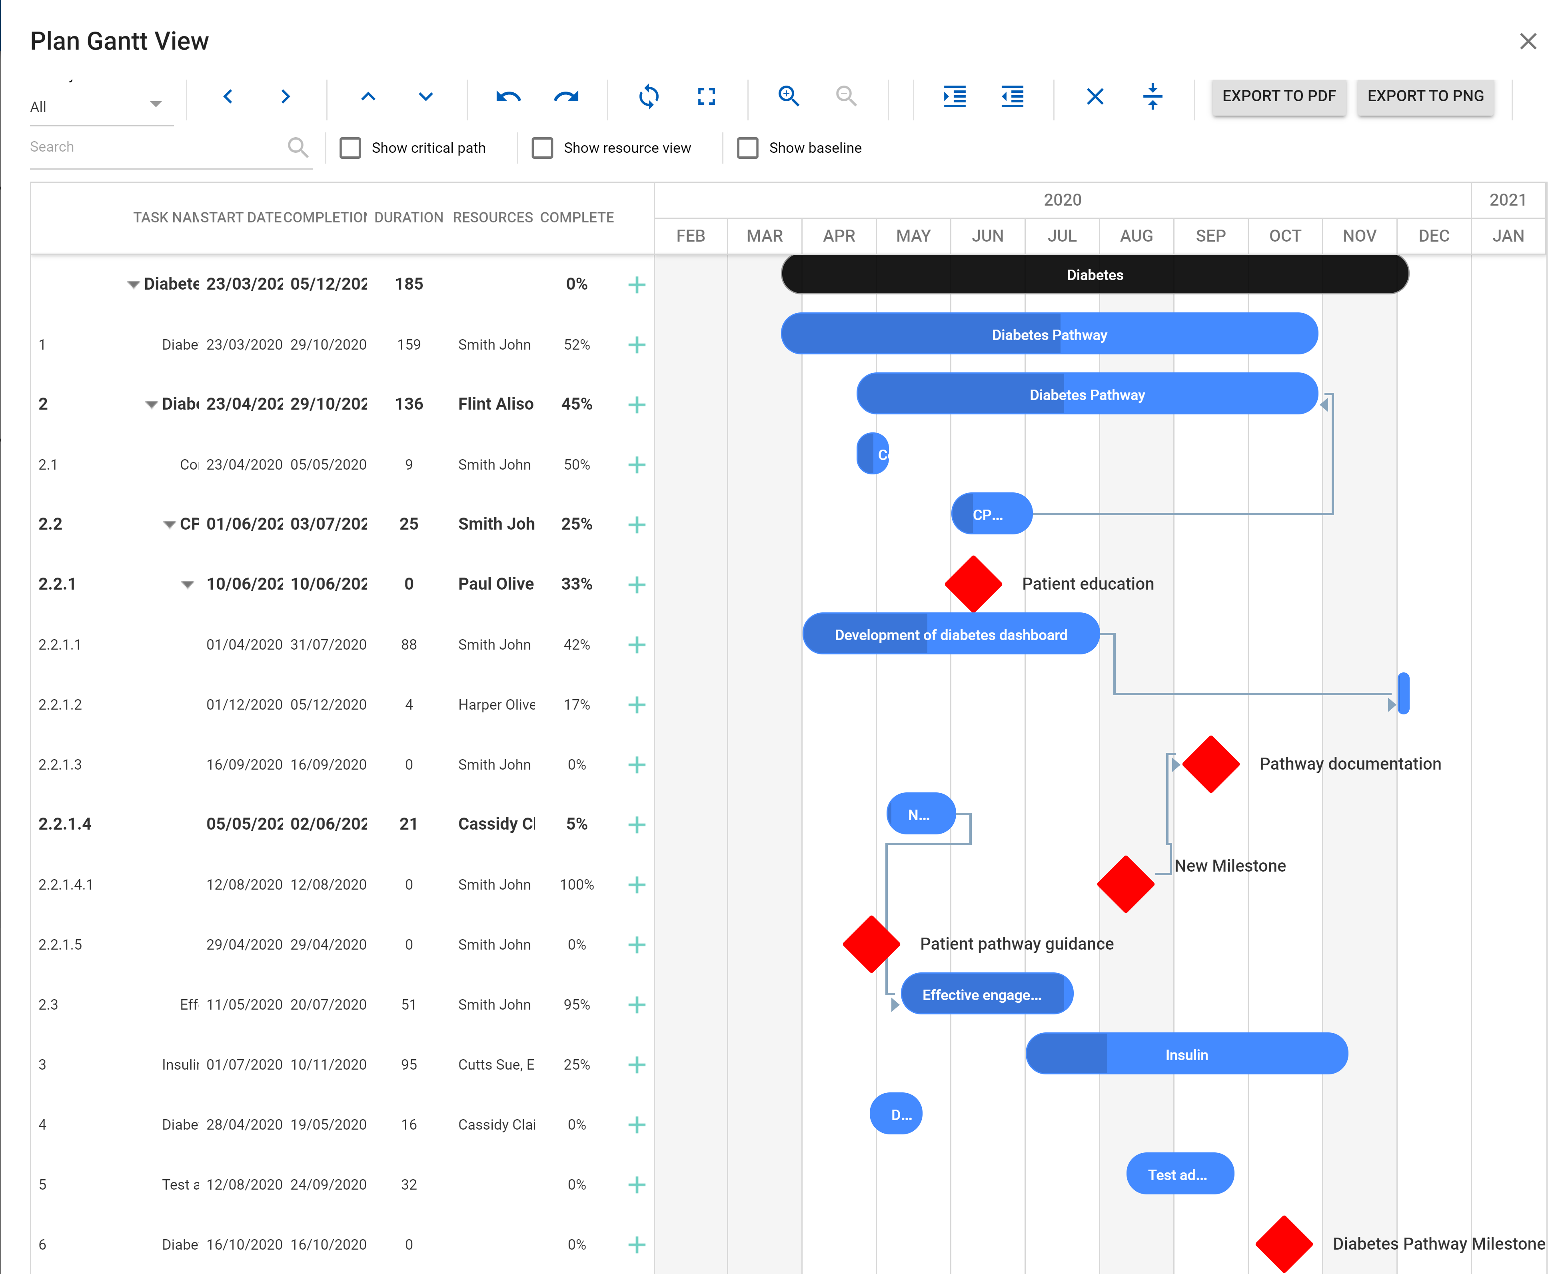Screen dimensions: 1560x1274
Task: Click the delete X toolbar icon
Action: [x=1095, y=97]
